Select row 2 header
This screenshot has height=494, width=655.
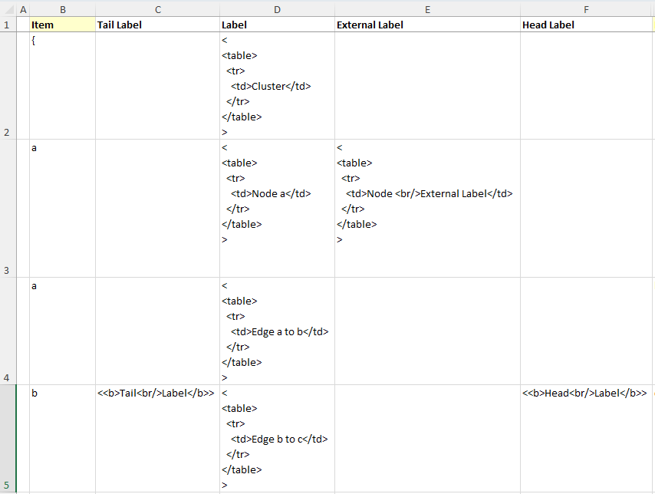coord(8,85)
